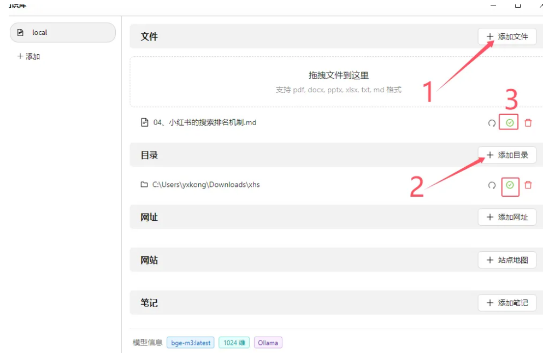Open 添加网址 to add a URL
Screen dimensions: 543x353
click(x=507, y=217)
